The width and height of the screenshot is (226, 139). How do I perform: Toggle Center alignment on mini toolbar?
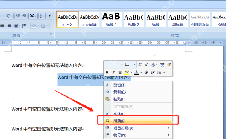tap(120, 72)
